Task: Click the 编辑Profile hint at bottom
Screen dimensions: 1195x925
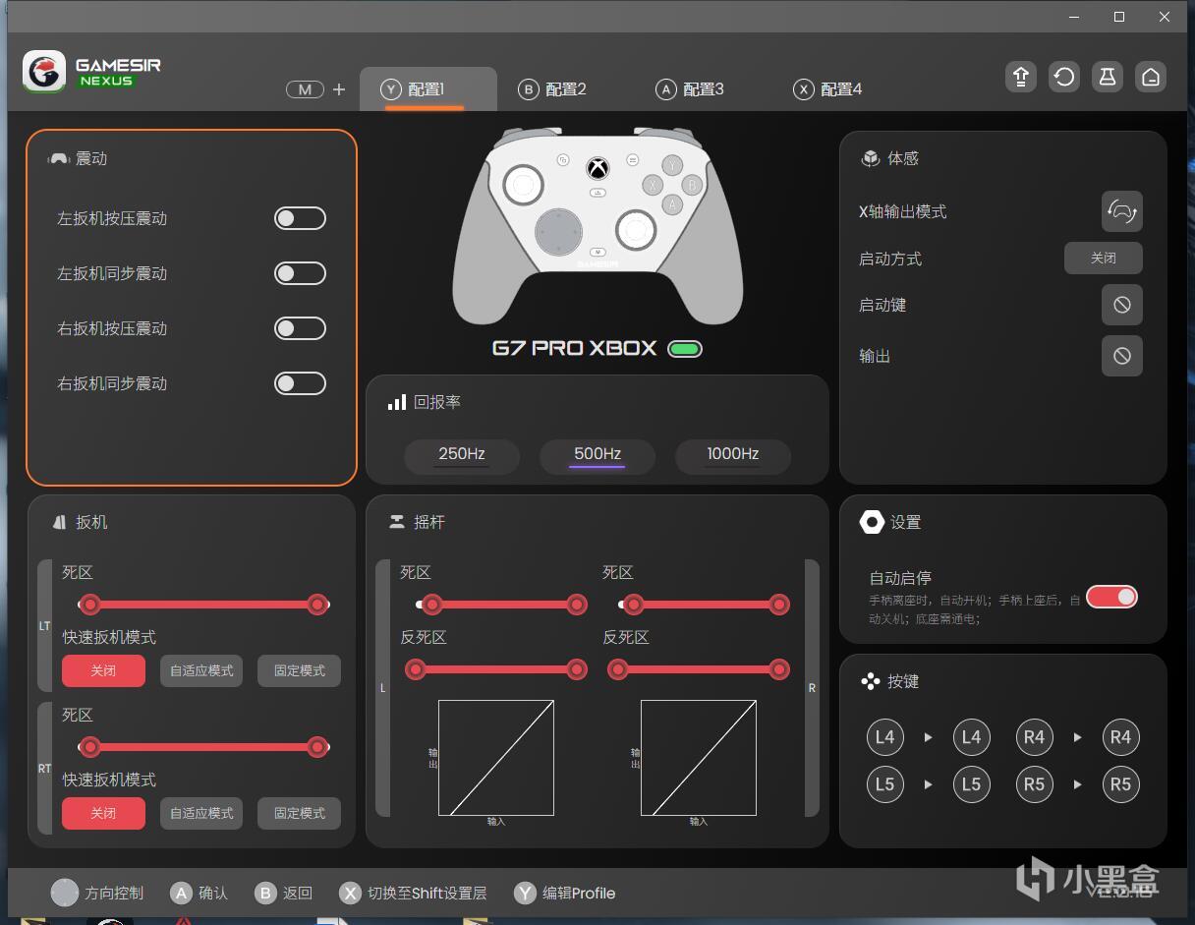Action: pos(565,893)
